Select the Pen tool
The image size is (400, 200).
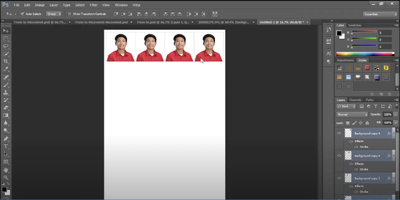pyautogui.click(x=6, y=139)
